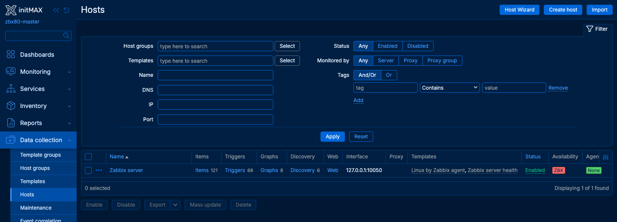617x222 pixels.
Task: Expand the Inventory menu
Action: 69,106
